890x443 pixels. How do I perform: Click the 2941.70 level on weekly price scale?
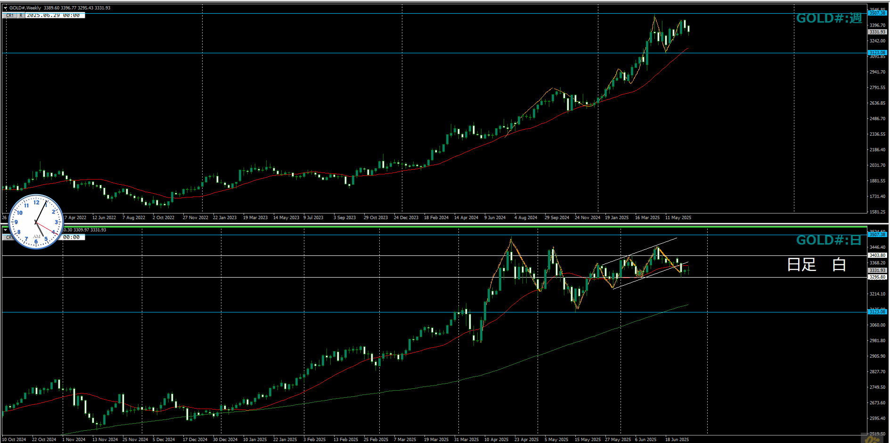click(x=877, y=72)
